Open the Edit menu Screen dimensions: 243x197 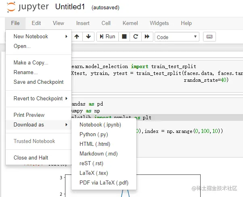36,23
